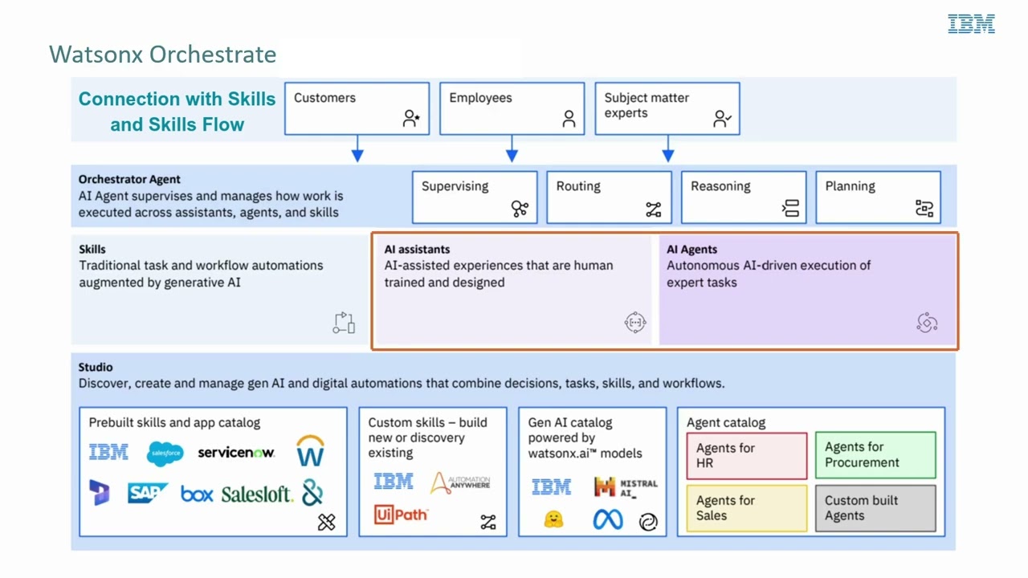Click the 'Orchestrator Agent' heading

(x=129, y=179)
